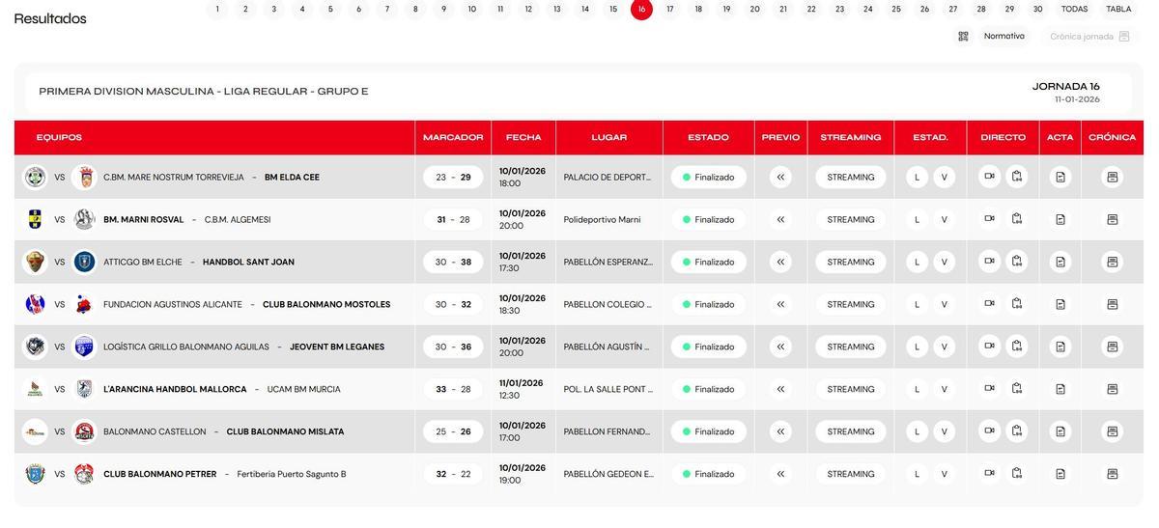1159x528 pixels.
Task: Open acta document for Club Balonmano Petrer match
Action: point(1060,474)
